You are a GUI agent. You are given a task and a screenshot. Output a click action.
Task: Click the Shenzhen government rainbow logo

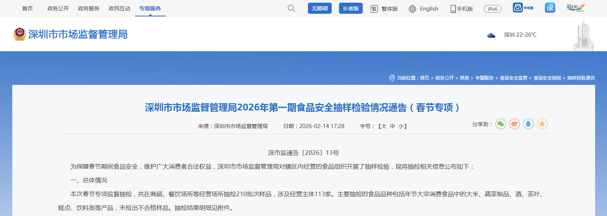[576, 8]
